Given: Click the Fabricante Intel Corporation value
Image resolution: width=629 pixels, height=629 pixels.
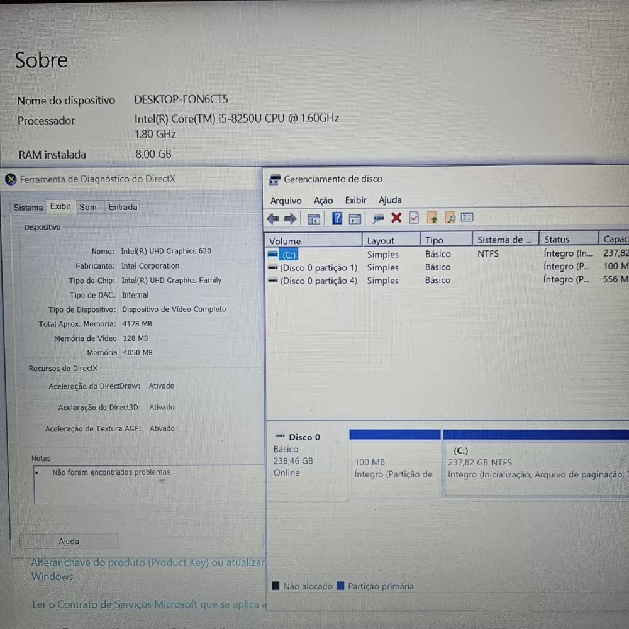Looking at the screenshot, I should tap(150, 265).
